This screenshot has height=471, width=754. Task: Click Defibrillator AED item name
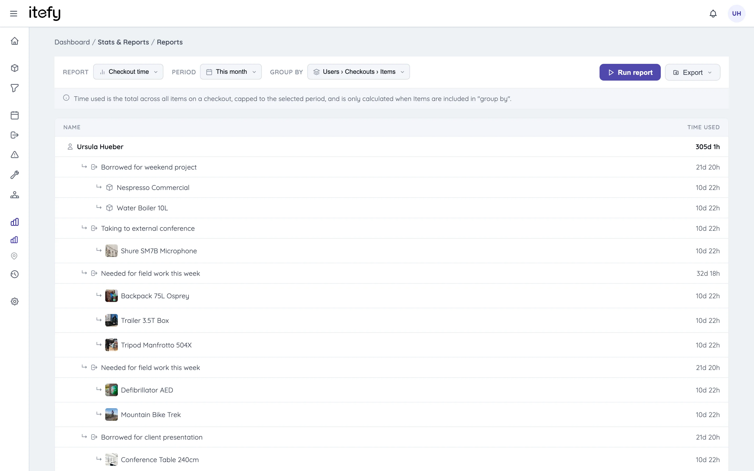coord(147,390)
